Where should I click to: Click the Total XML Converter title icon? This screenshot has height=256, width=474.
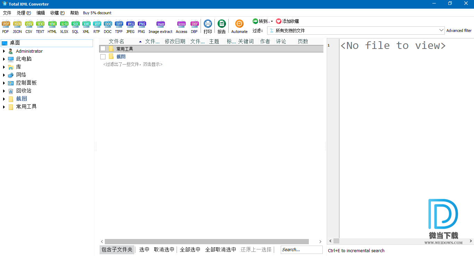[x=5, y=4]
